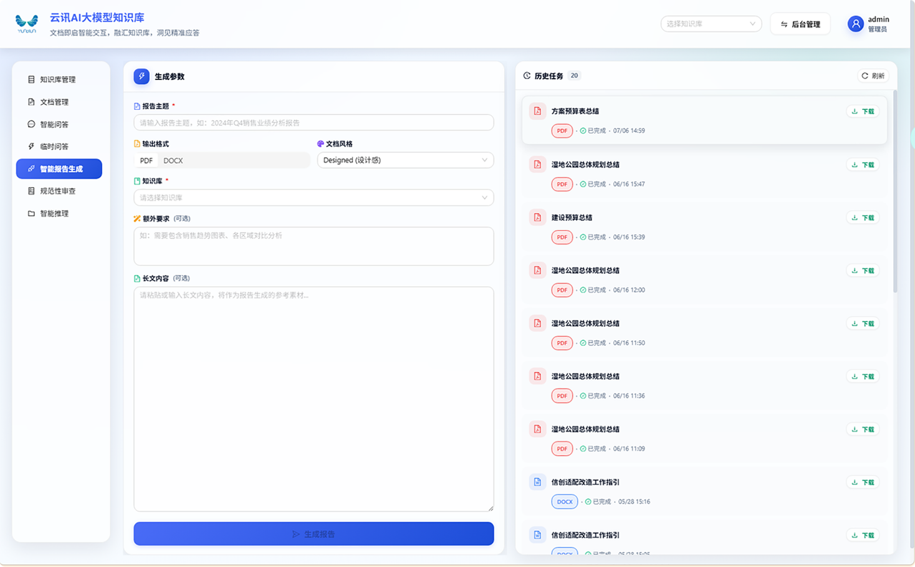Click the 后台管理 button
The width and height of the screenshot is (915, 567).
(x=800, y=24)
